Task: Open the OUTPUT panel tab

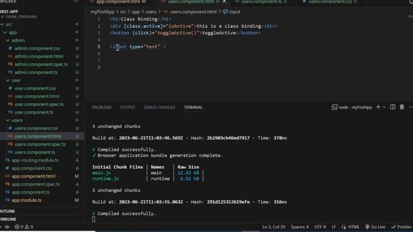Action: [x=128, y=108]
